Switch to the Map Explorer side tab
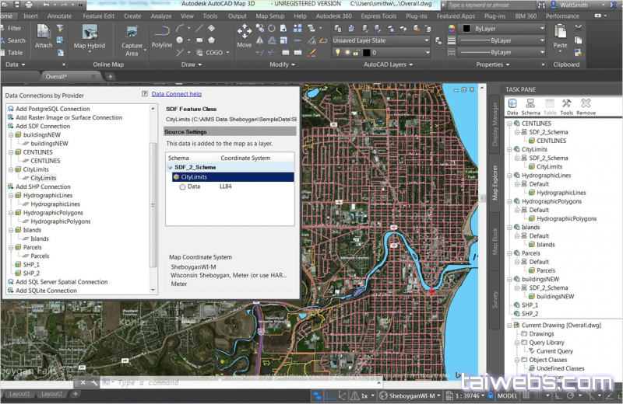 click(495, 183)
